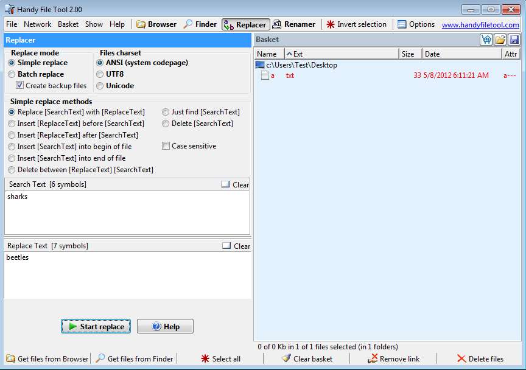526x370 pixels.
Task: Sort basket by Ext column
Action: [342, 54]
